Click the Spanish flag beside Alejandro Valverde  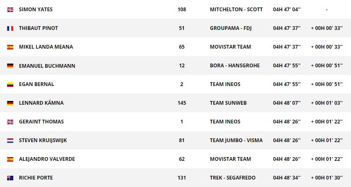point(10,159)
